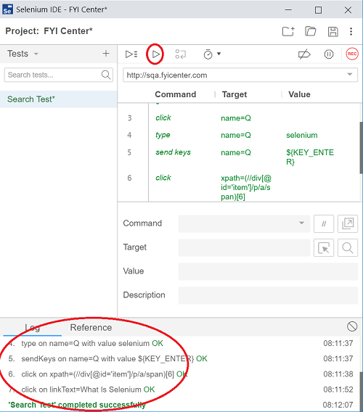Viewport: 363px width, 412px height.
Task: Click the Selenium IDE title bar icon
Action: [x=7, y=9]
